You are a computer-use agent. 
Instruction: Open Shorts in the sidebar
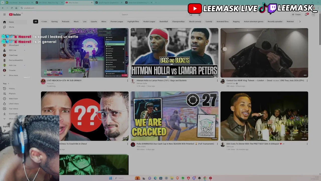tap(15, 27)
